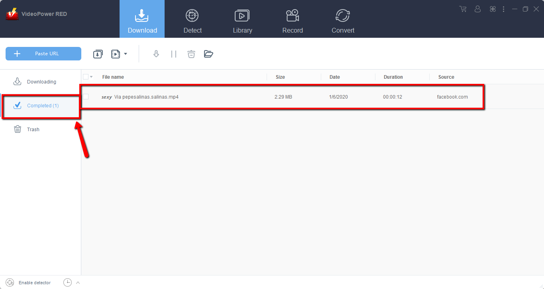The image size is (544, 289).
Task: Open the downloaded file's folder location
Action: point(208,54)
